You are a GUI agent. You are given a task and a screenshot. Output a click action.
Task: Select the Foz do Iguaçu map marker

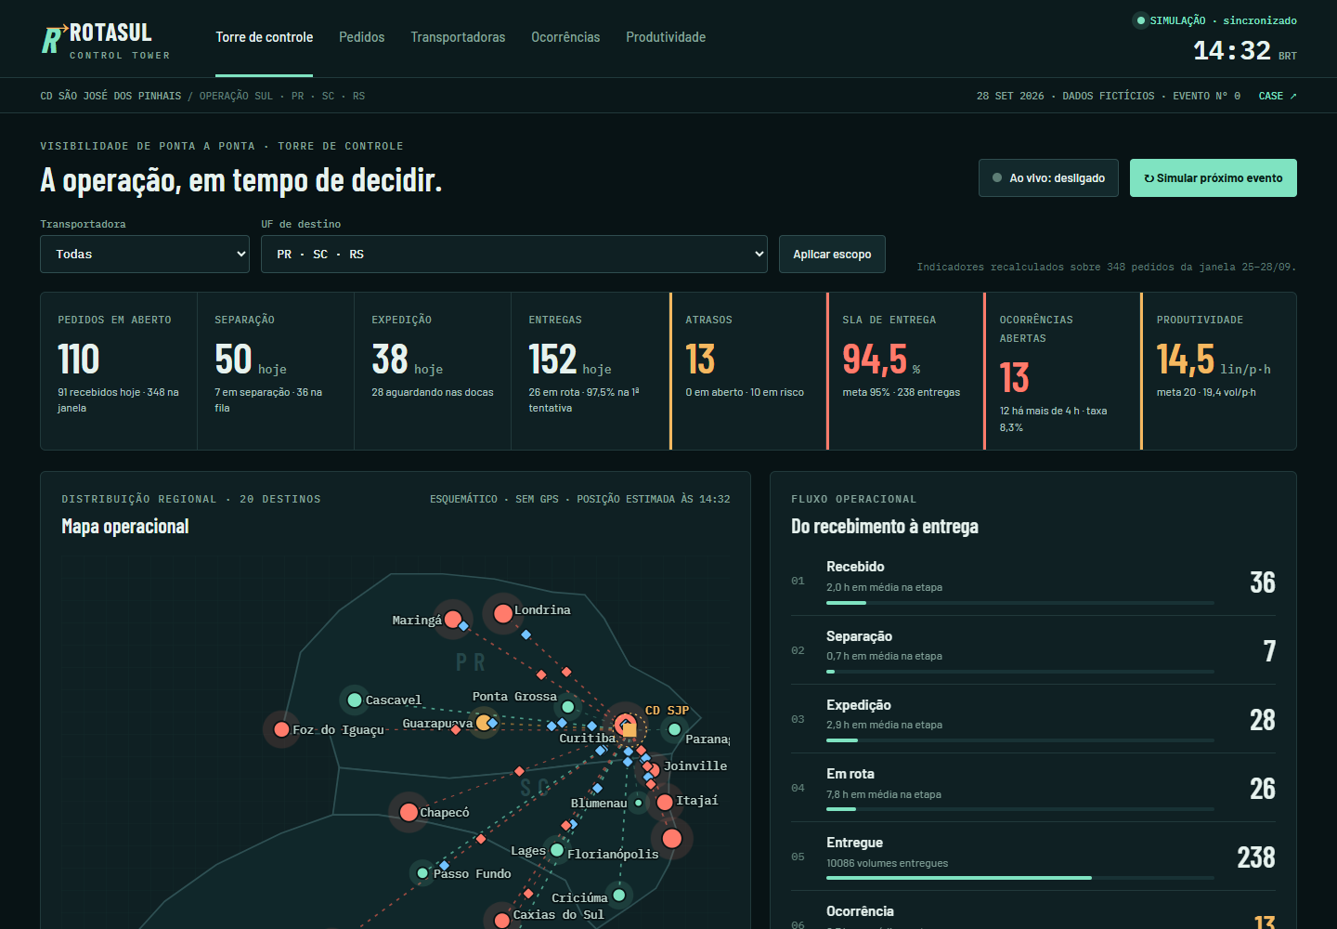[281, 729]
